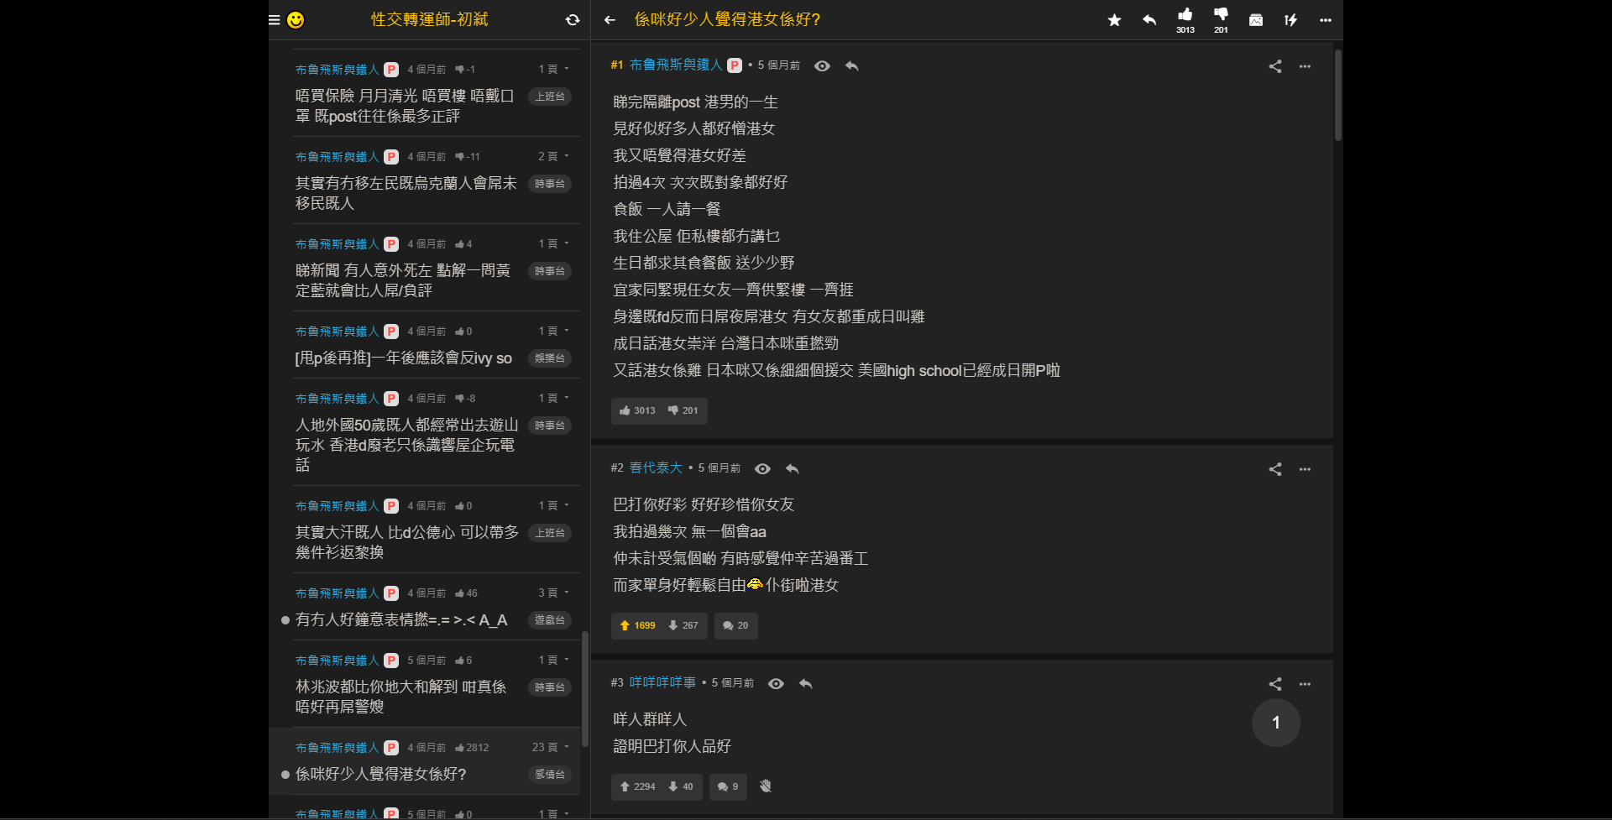Toggle watch on reply #3 with the eye icon
Image resolution: width=1612 pixels, height=820 pixels.
[776, 683]
